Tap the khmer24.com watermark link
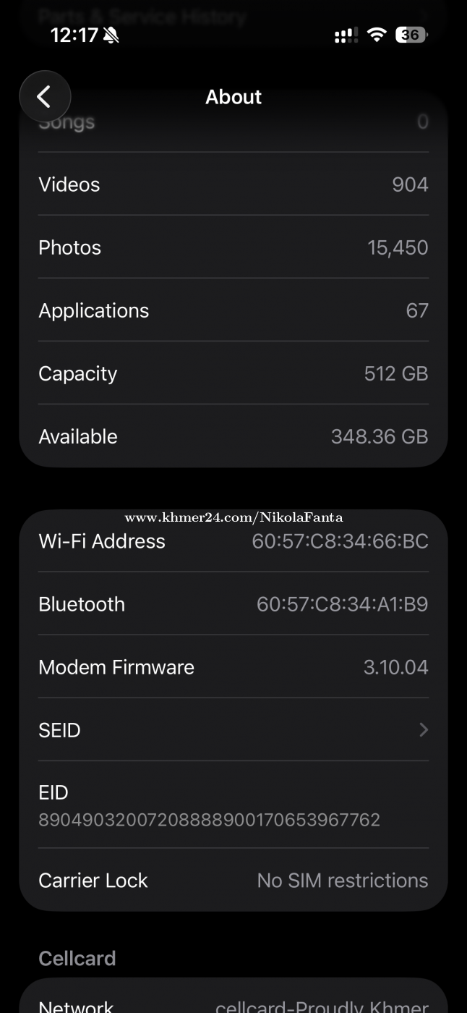This screenshot has height=1013, width=467. click(233, 517)
